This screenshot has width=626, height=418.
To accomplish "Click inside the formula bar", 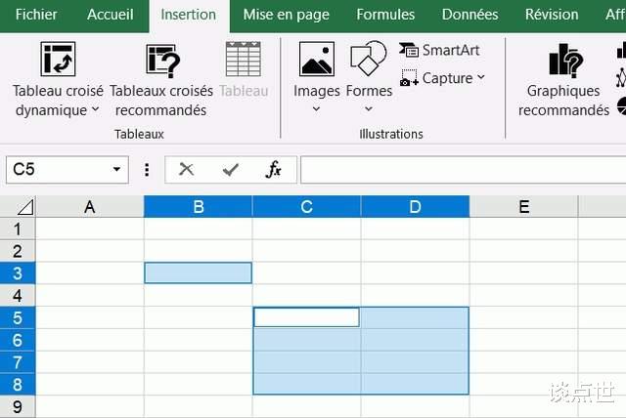I will (460, 170).
